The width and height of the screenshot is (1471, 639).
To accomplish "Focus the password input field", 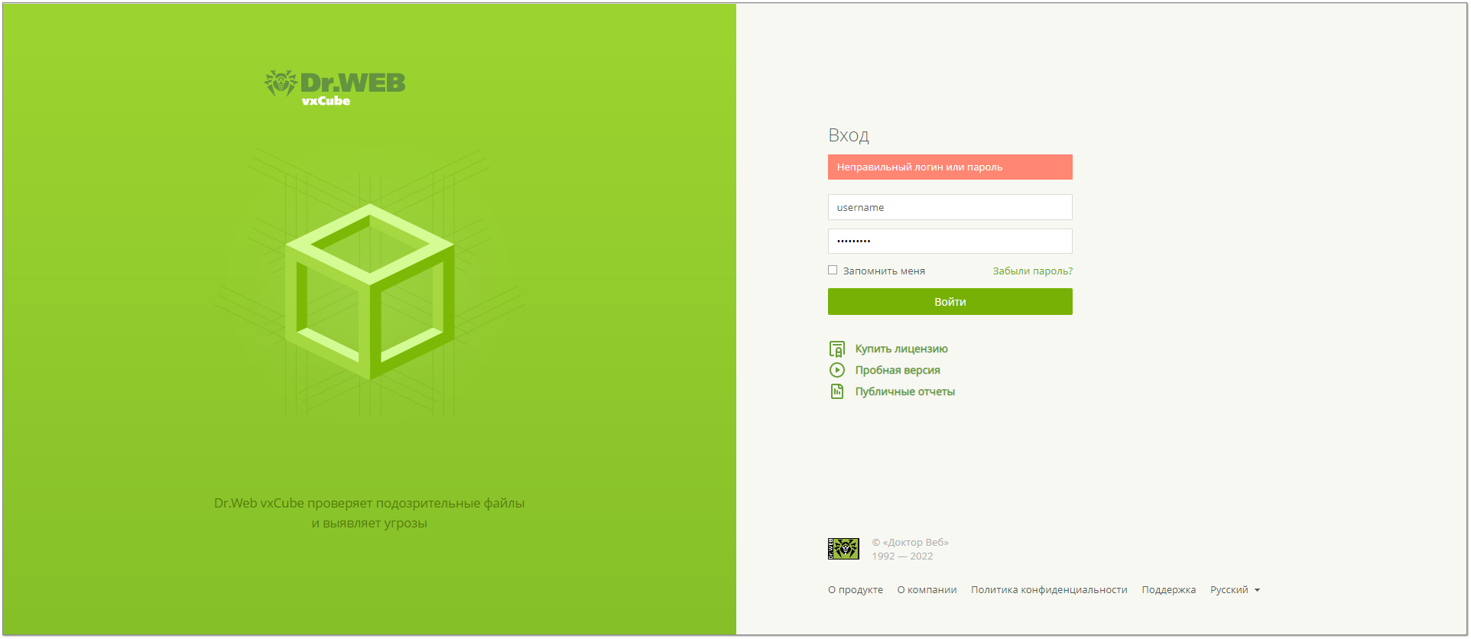I will tap(950, 241).
